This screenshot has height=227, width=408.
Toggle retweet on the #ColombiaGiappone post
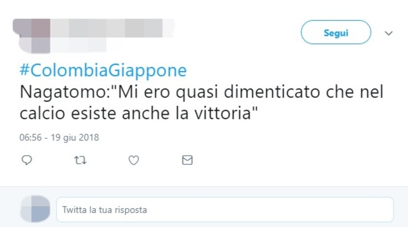point(80,160)
